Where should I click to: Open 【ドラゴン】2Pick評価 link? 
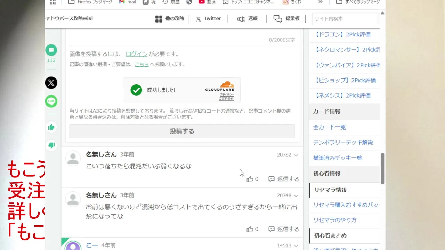342,34
